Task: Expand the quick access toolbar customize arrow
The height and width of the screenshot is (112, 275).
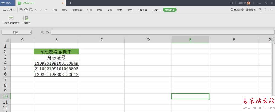Action: 46,10
